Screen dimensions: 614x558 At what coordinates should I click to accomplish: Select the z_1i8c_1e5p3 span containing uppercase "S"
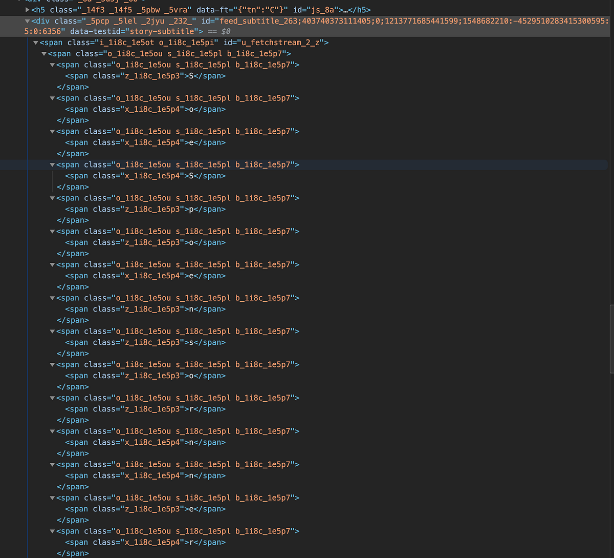[145, 76]
